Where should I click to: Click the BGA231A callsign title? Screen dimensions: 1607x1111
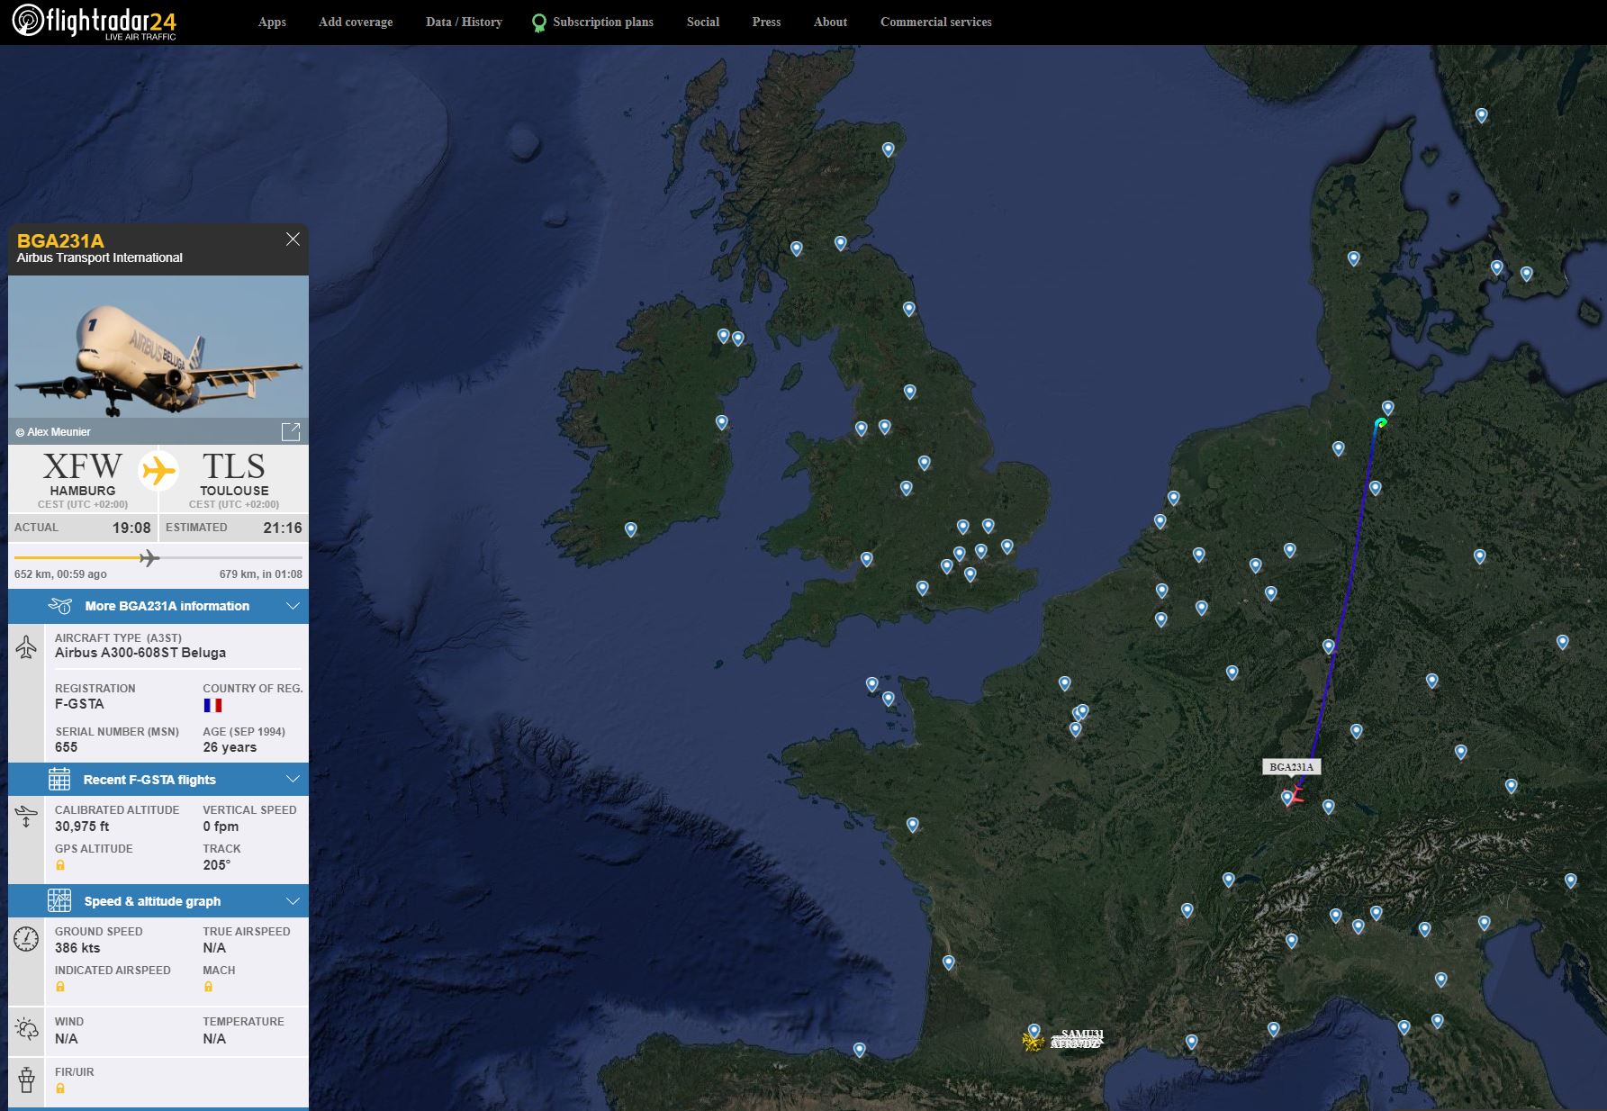click(60, 240)
